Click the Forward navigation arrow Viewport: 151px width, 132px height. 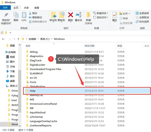(9, 39)
